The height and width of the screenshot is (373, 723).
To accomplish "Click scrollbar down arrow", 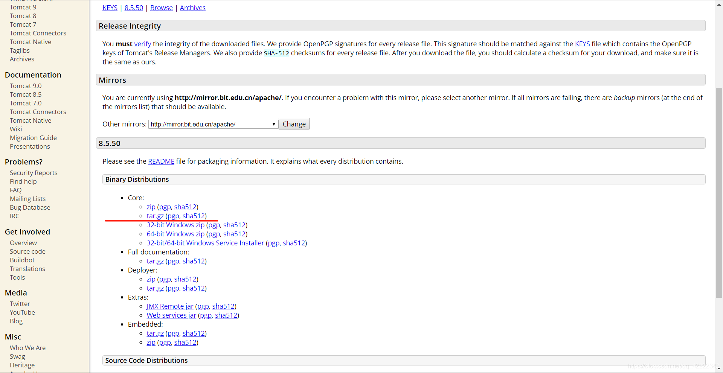I will tap(719, 369).
